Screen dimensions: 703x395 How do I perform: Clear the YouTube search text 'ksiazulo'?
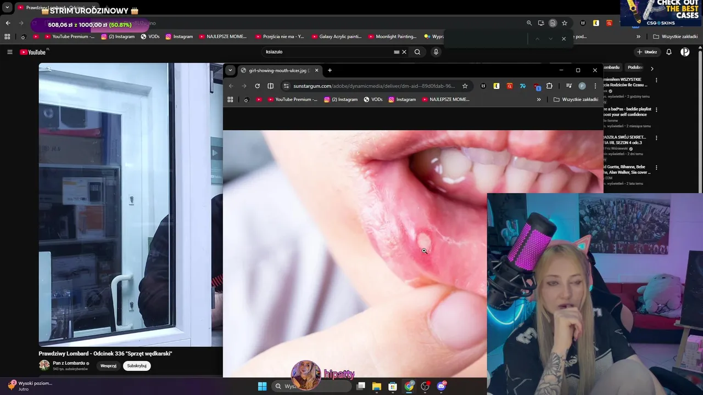pos(404,52)
